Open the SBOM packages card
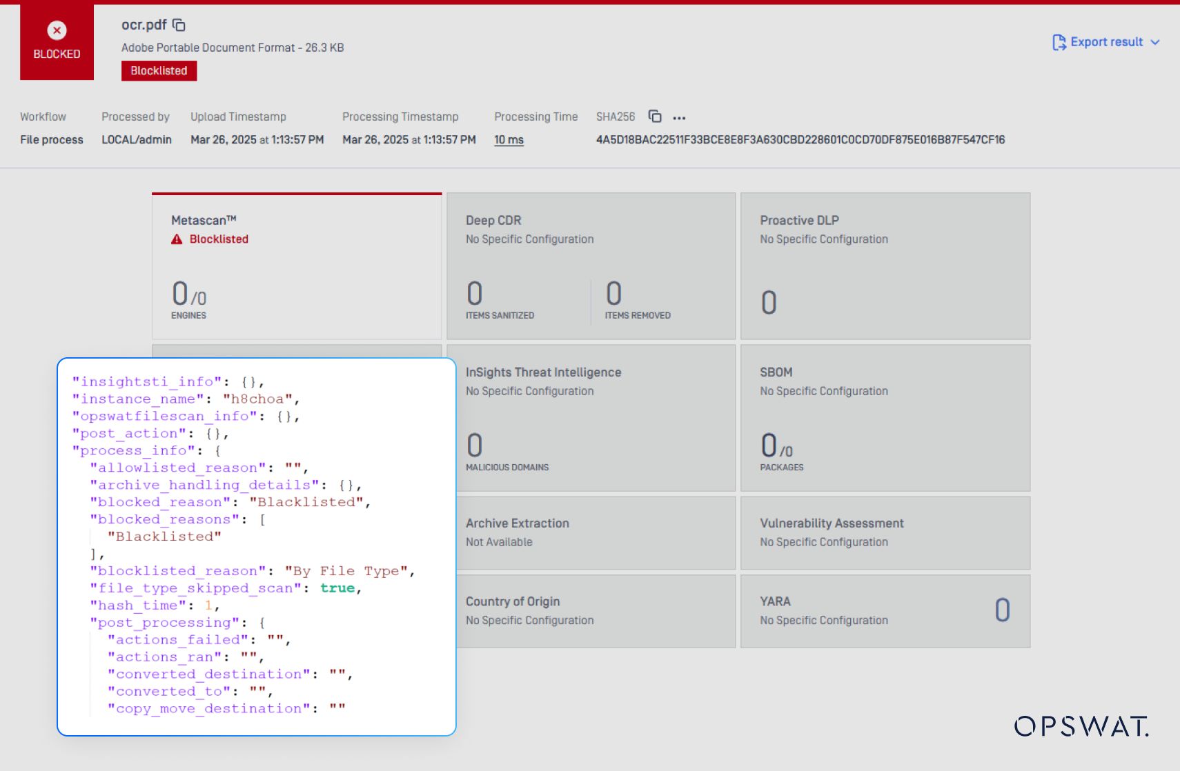Image resolution: width=1180 pixels, height=771 pixels. [885, 418]
